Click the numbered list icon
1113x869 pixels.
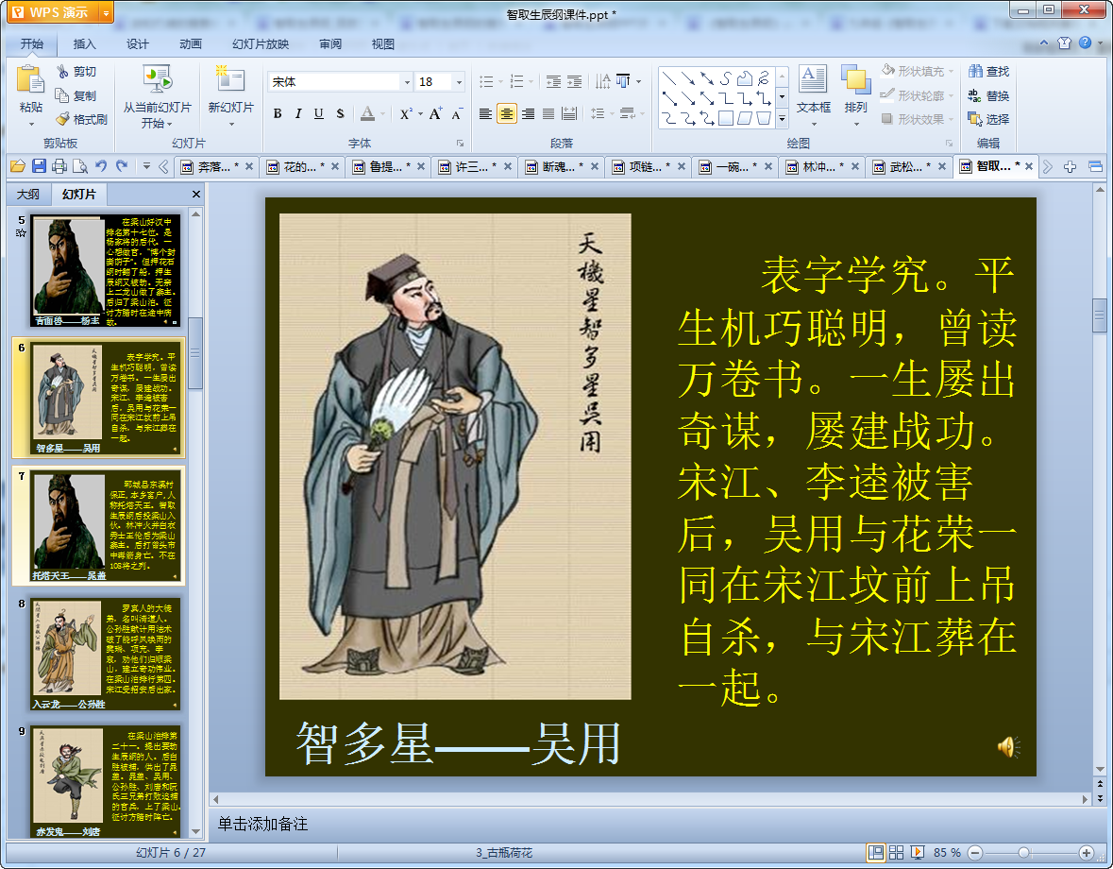(516, 81)
